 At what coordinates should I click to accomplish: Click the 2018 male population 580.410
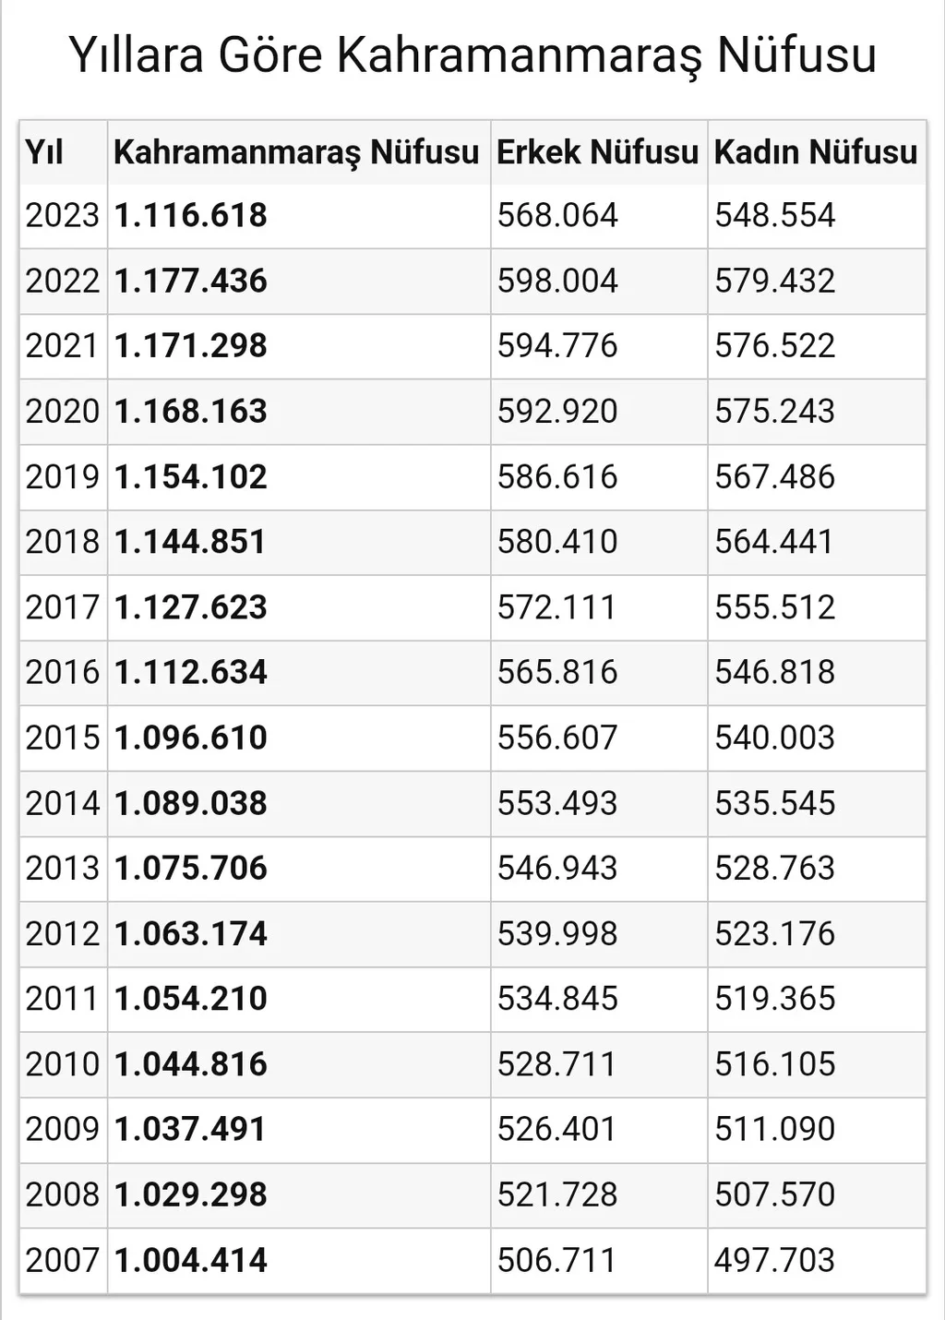pos(557,542)
